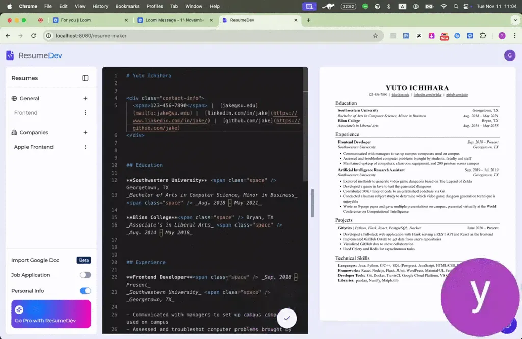Bookmark this page with the star icon
522x339 pixels.
pyautogui.click(x=375, y=36)
